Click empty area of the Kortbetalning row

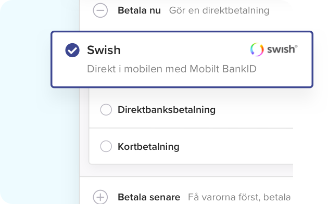(236, 146)
